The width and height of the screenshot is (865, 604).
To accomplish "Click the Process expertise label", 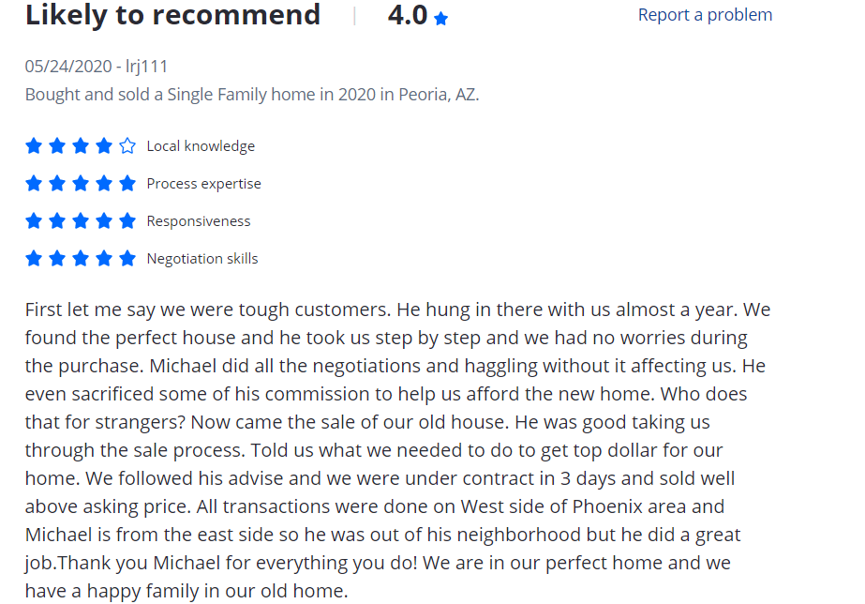I will [203, 184].
